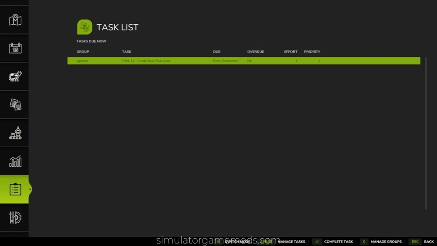Click the green Task List header icon

(x=84, y=27)
